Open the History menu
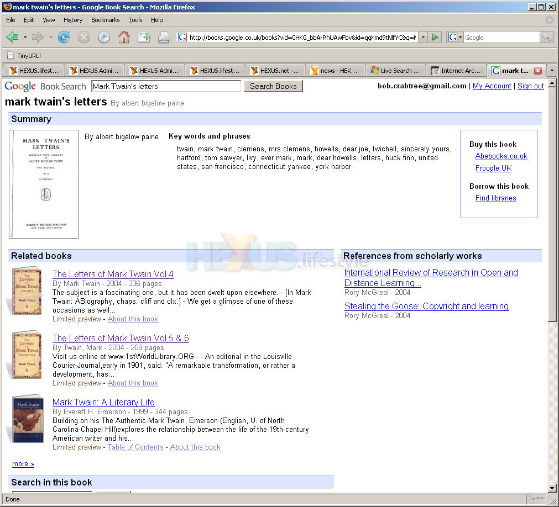 73,20
